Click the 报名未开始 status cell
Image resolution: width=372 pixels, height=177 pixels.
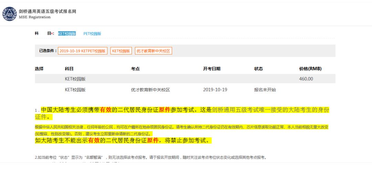click(x=265, y=90)
